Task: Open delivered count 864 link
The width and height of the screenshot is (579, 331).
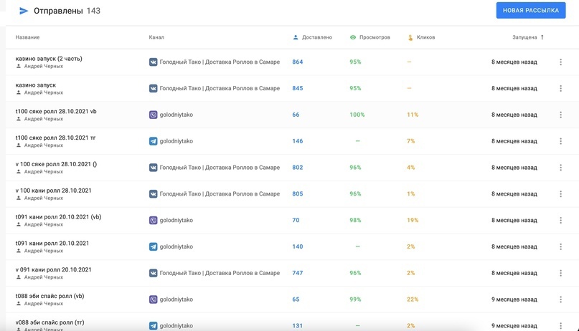Action: click(297, 62)
